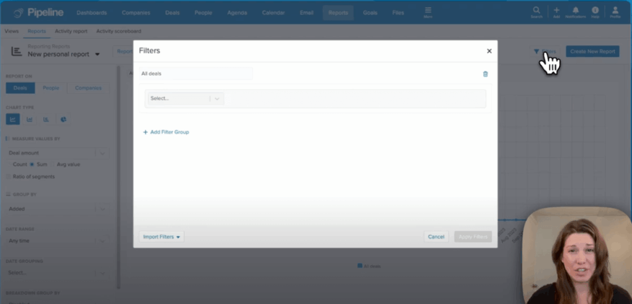Click the Pipeline logo icon
Image resolution: width=632 pixels, height=304 pixels.
pyautogui.click(x=18, y=13)
